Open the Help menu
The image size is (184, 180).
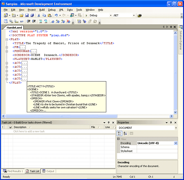[101, 10]
